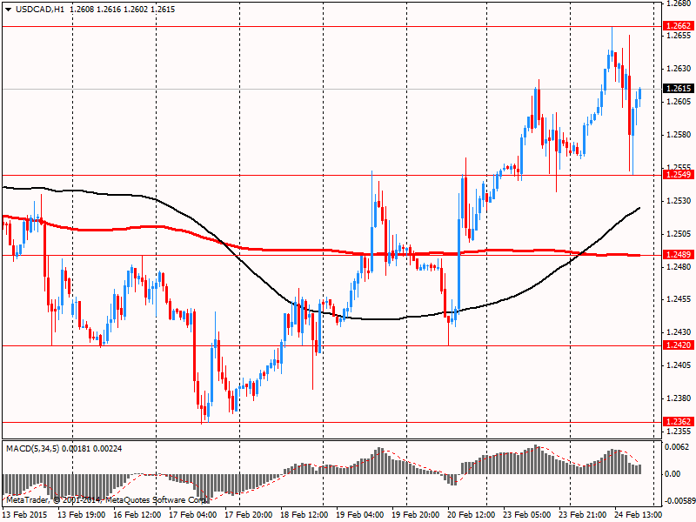Select the current price 1.2615 black label

(678, 89)
